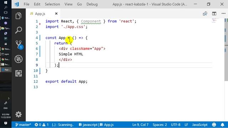The width and height of the screenshot is (228, 128).
Task: Open the Viber icon in taskbar
Action: (6, 23)
